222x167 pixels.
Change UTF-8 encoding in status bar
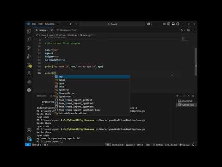140,145
